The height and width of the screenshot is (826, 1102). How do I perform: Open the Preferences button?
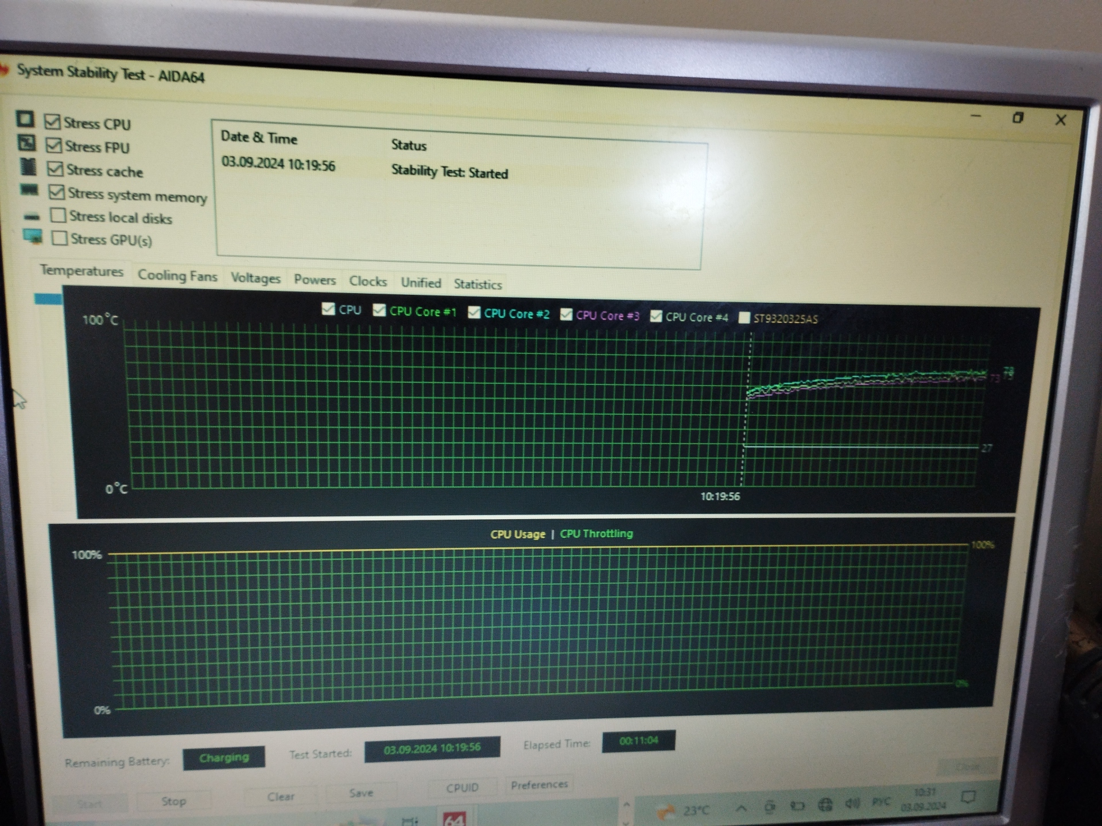click(539, 785)
